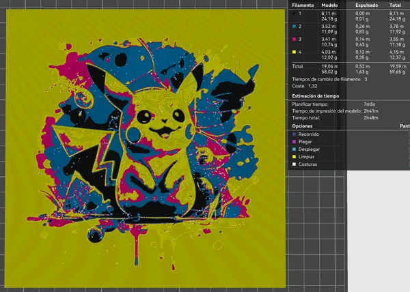Click the Expulsado column header
Viewport: 410px width, 292px height.
click(x=366, y=5)
